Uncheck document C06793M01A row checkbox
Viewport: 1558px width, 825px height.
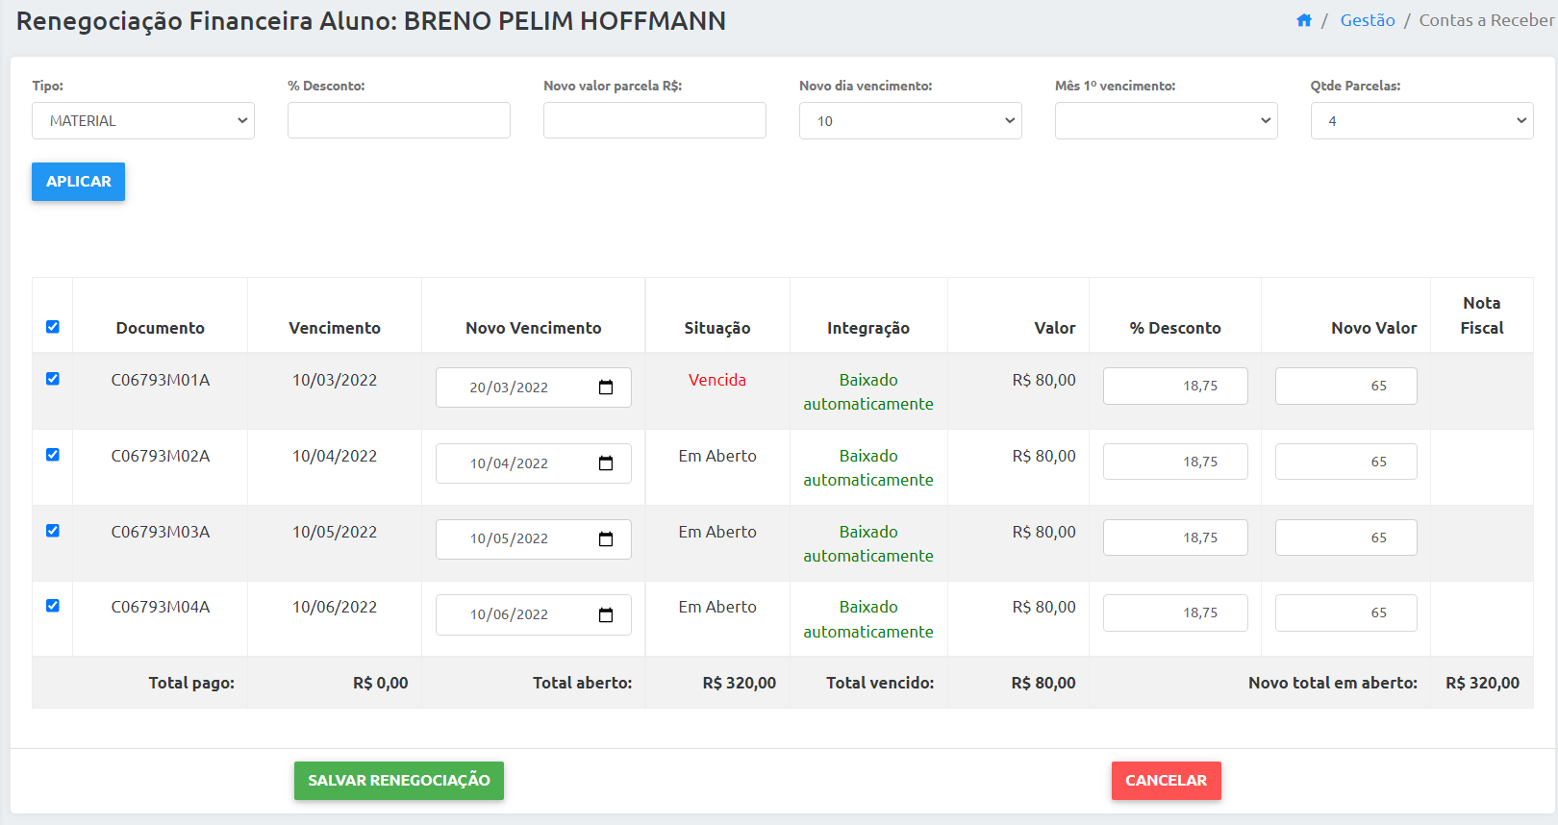coord(53,379)
